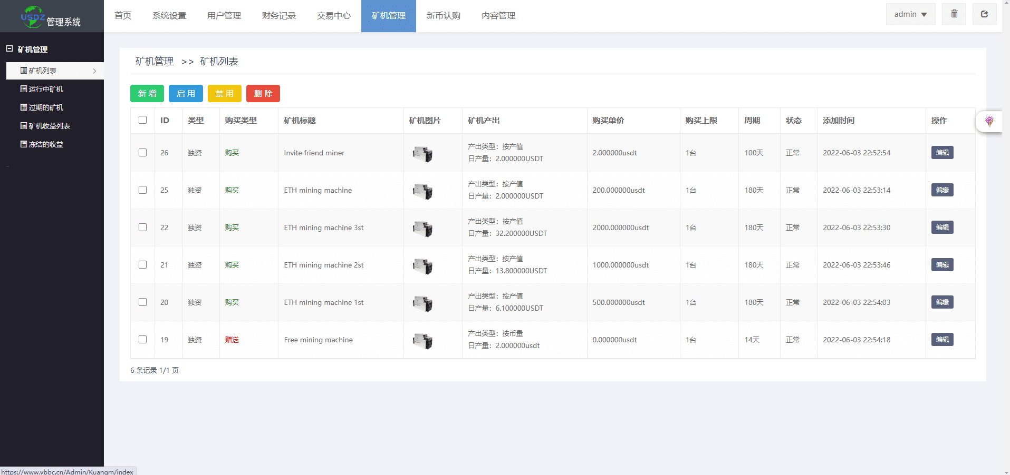The image size is (1010, 475).
Task: Click the USDZ management system logo
Action: point(51,17)
